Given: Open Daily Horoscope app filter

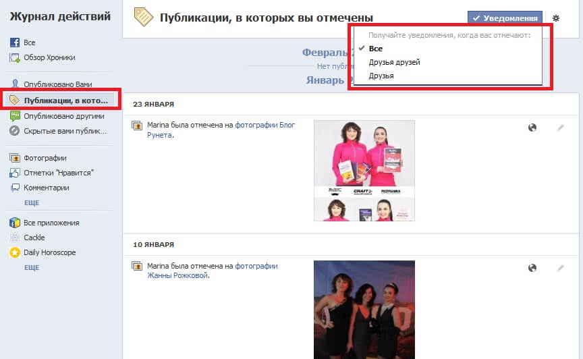Looking at the screenshot, I should [49, 252].
